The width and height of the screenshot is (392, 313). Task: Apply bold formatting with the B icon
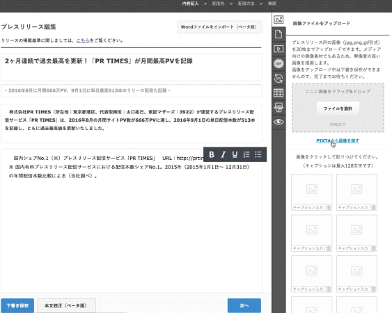[212, 154]
